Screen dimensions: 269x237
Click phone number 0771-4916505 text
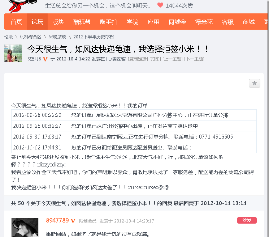point(216,137)
